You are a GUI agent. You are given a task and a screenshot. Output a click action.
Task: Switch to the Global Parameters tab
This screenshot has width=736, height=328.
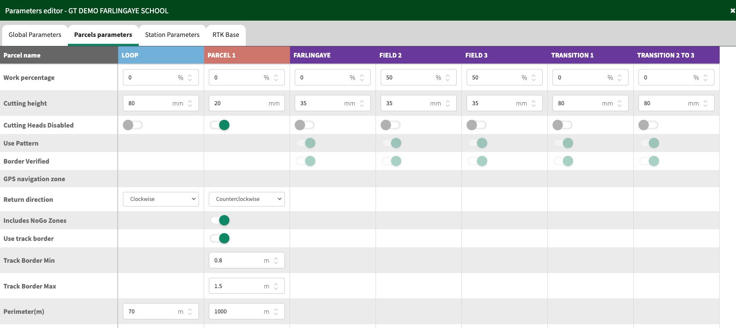point(35,35)
